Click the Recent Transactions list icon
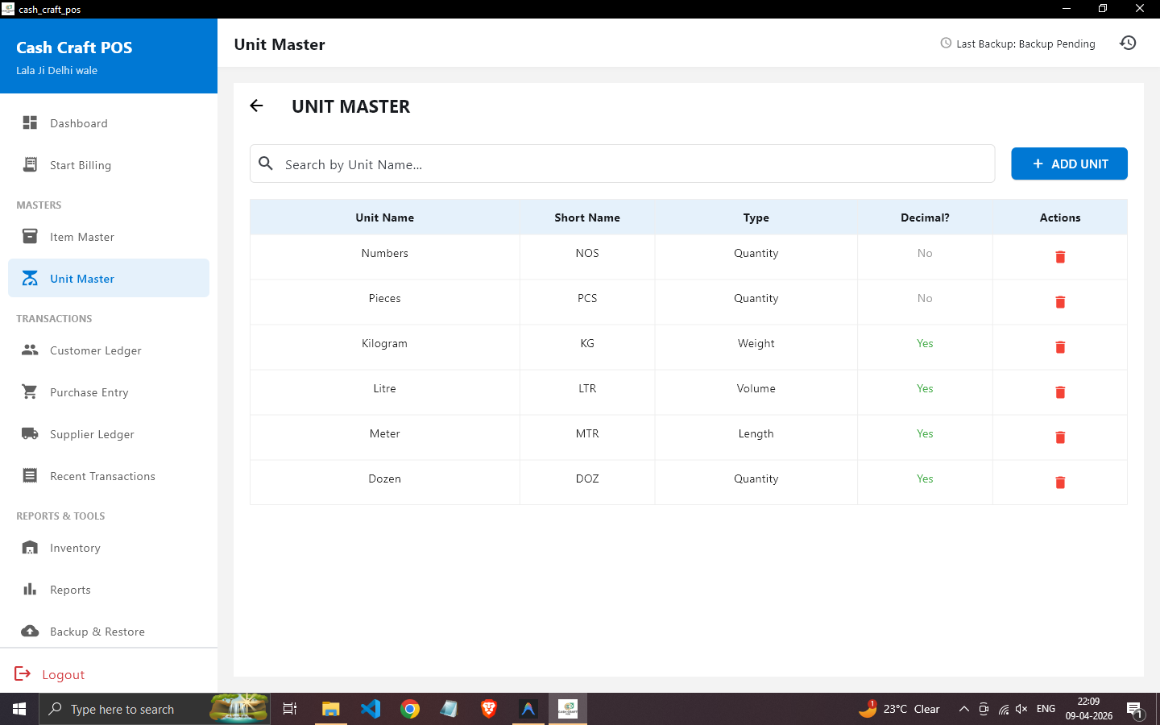The image size is (1160, 725). click(30, 475)
